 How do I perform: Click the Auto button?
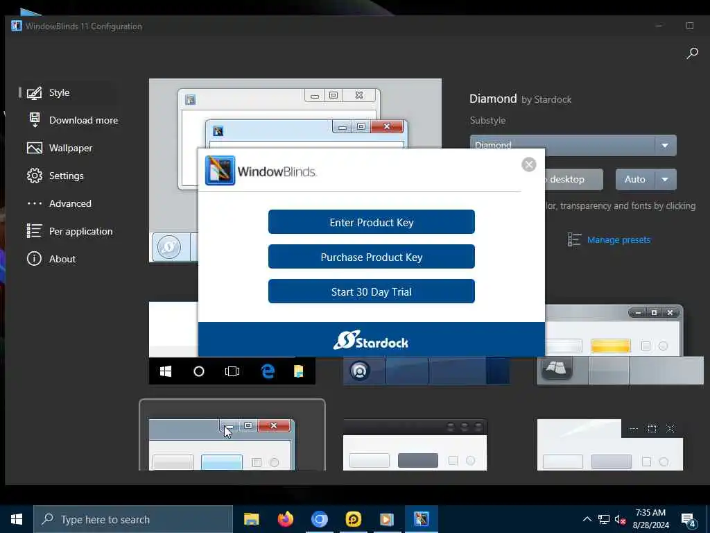pos(635,180)
